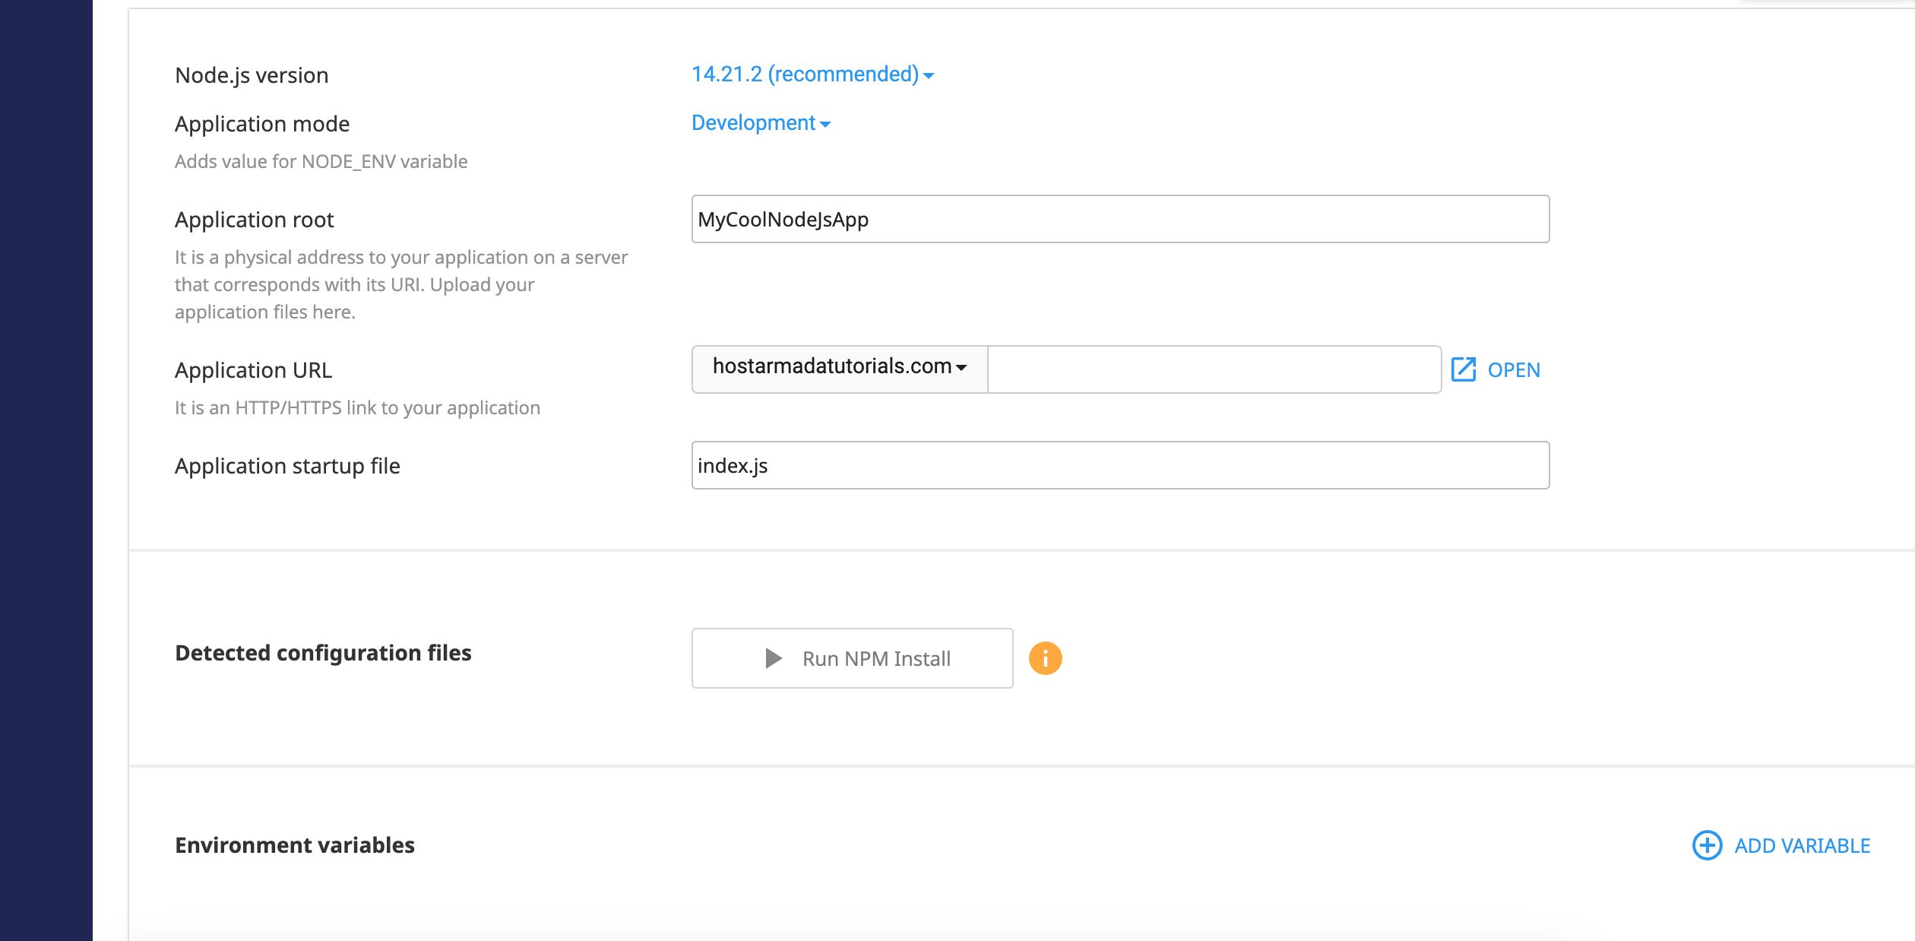
Task: Focus the Application startup file field
Action: click(x=1120, y=465)
